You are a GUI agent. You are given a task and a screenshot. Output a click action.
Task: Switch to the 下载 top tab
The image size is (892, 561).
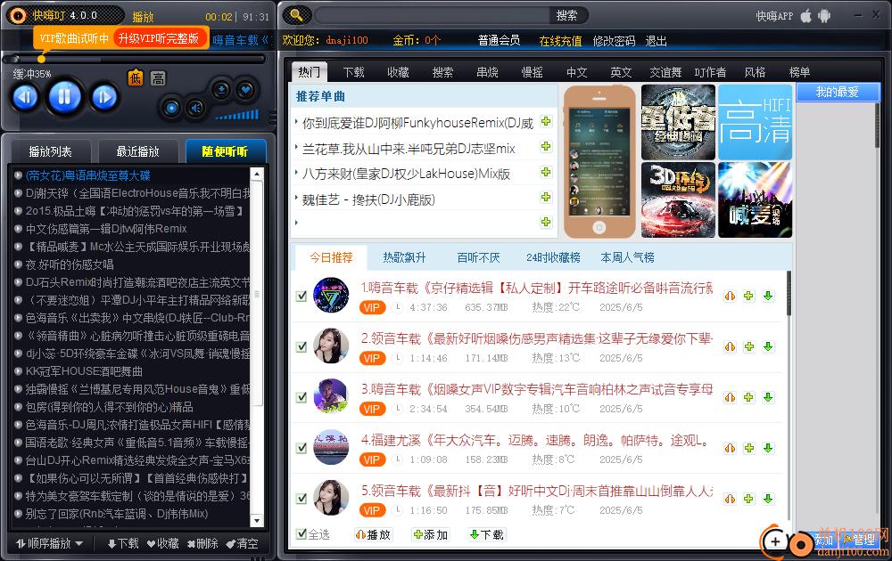pos(353,72)
